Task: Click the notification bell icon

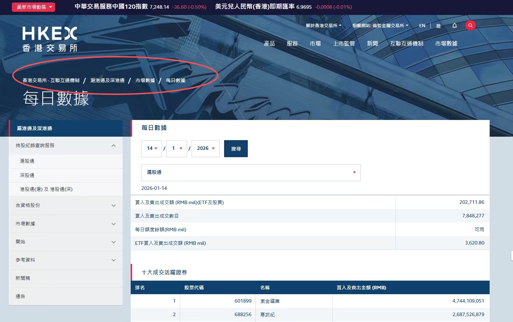Action: coord(454,26)
